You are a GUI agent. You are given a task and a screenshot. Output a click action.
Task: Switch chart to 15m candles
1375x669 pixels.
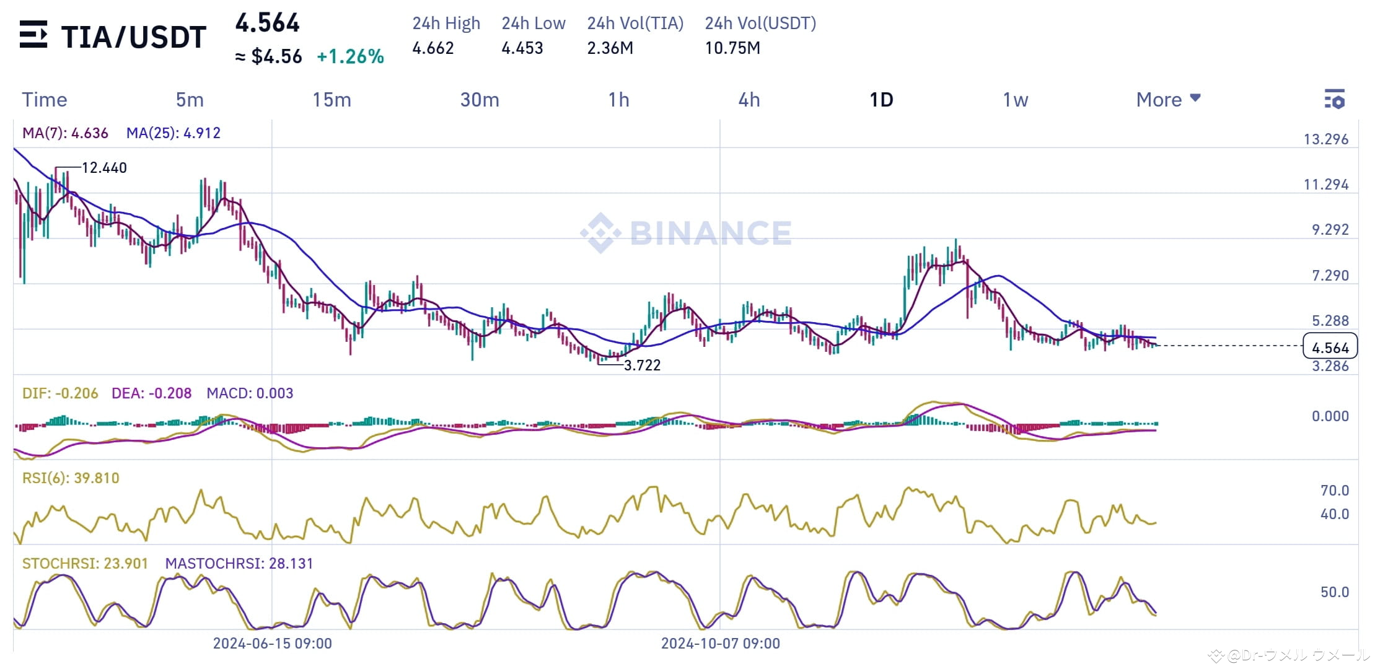click(333, 99)
